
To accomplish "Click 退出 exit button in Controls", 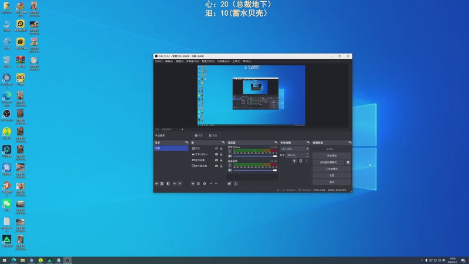I will click(x=331, y=182).
